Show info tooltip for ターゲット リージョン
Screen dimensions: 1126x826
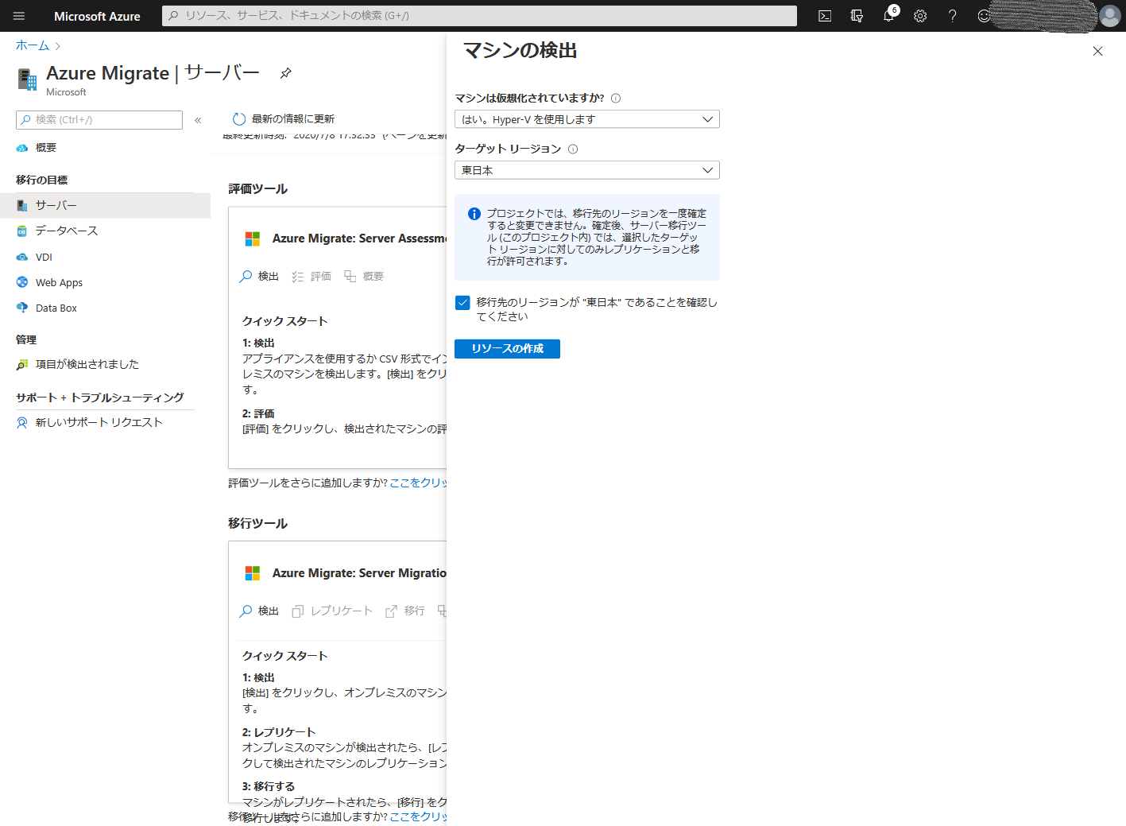click(x=573, y=149)
